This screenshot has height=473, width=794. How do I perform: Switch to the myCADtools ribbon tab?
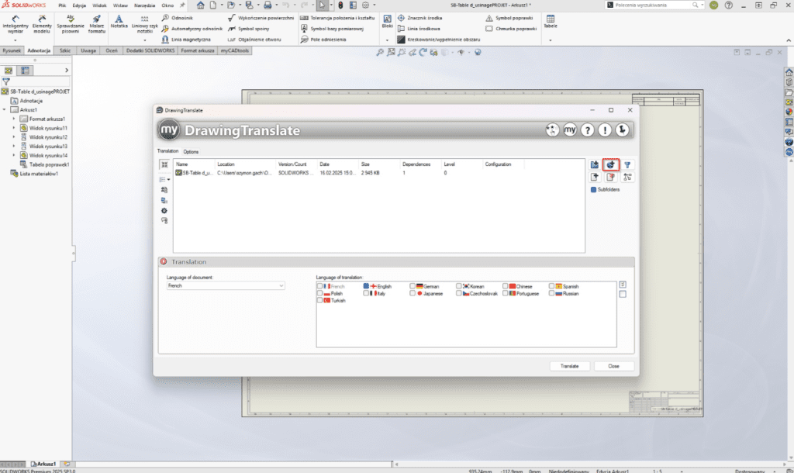click(x=235, y=50)
